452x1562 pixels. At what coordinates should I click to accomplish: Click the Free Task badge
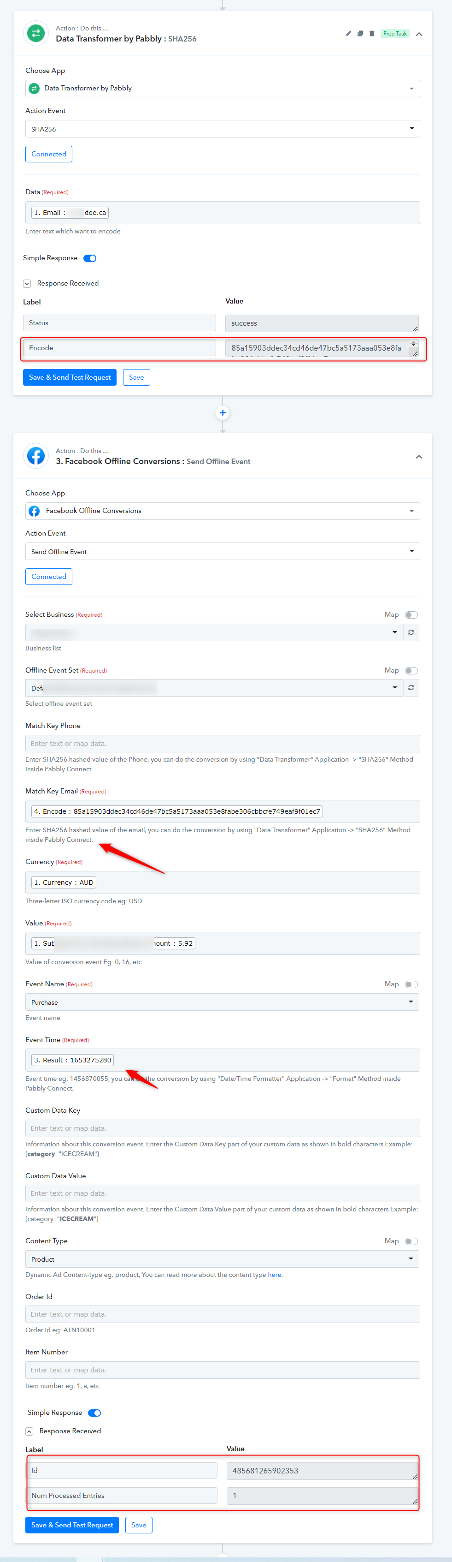395,34
